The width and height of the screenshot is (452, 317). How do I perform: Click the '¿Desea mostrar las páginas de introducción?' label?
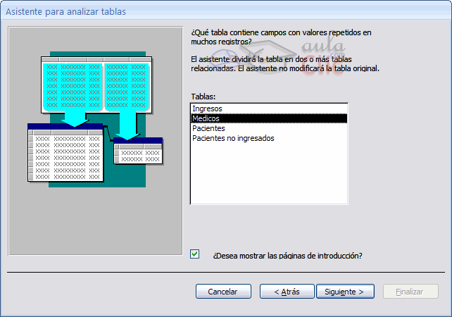287,255
